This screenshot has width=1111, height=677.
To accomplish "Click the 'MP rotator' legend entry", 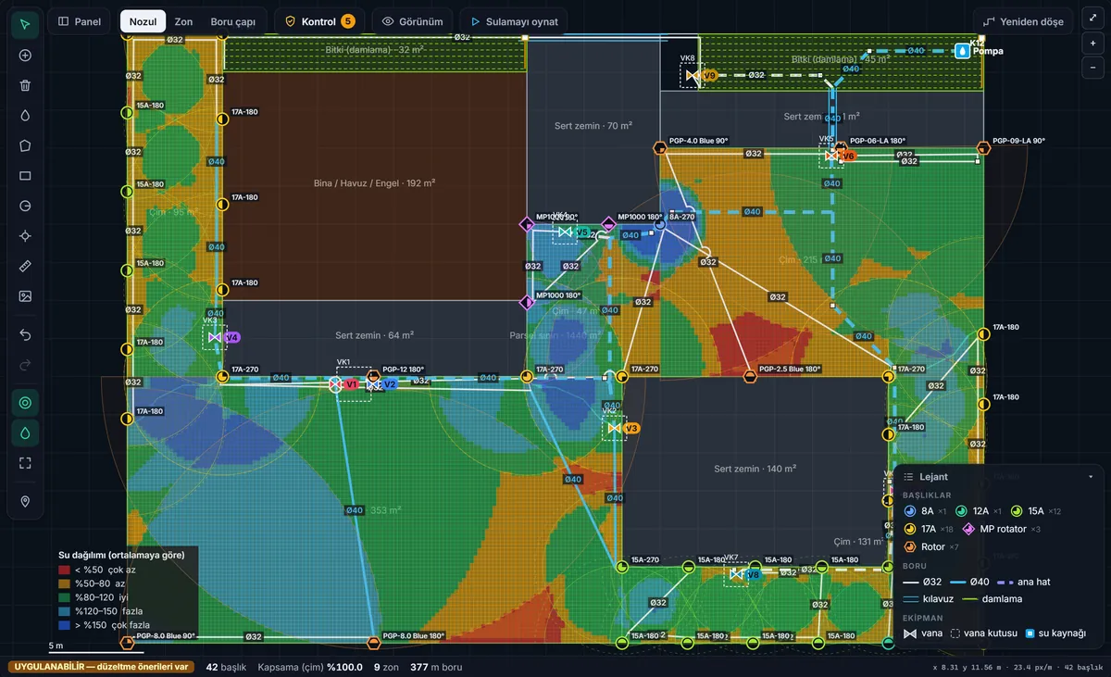I will tap(1003, 529).
